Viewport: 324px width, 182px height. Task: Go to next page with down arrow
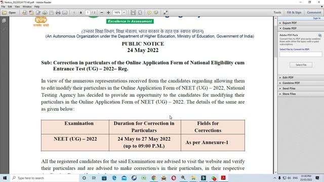pos(81,13)
